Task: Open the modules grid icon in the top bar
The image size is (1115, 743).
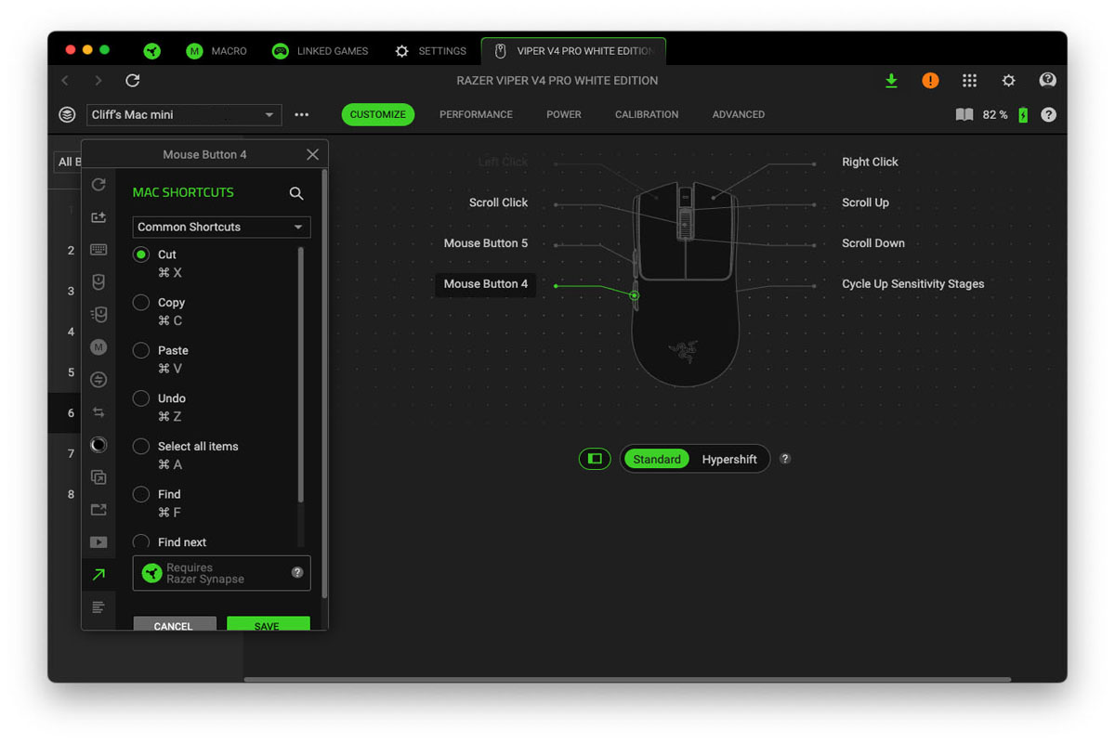Action: pyautogui.click(x=969, y=81)
